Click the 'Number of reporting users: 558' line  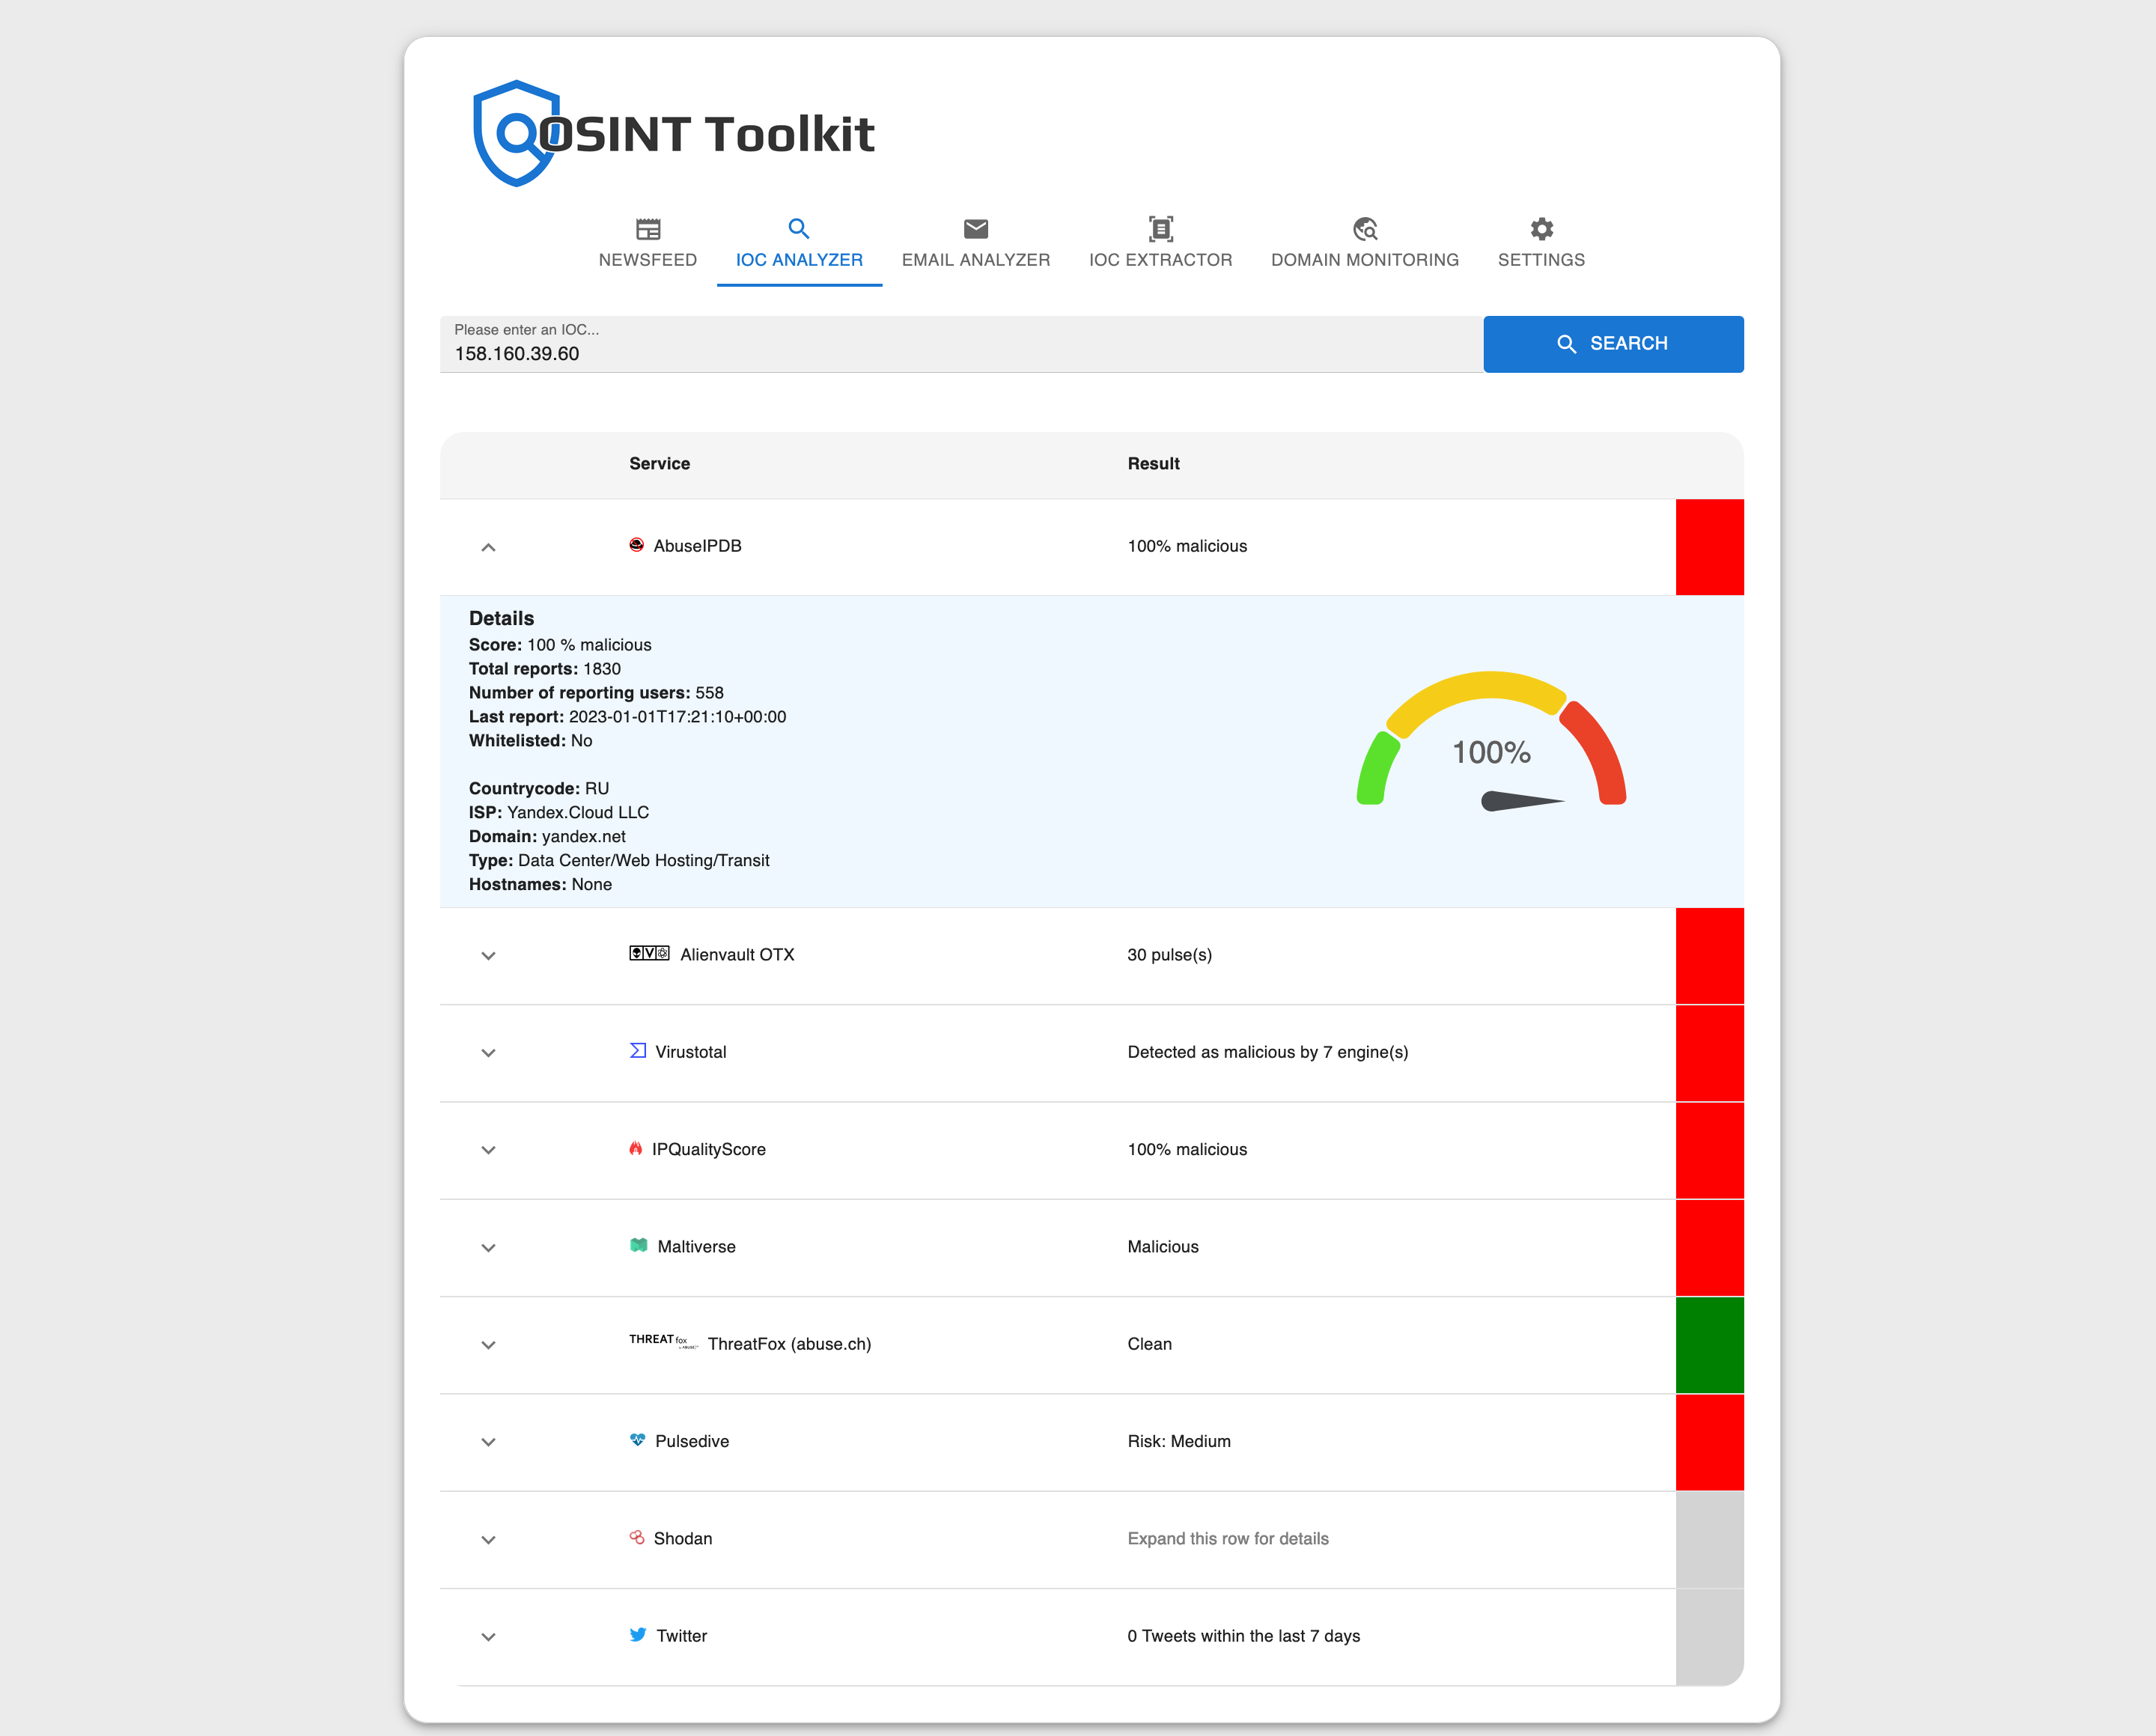click(x=596, y=693)
